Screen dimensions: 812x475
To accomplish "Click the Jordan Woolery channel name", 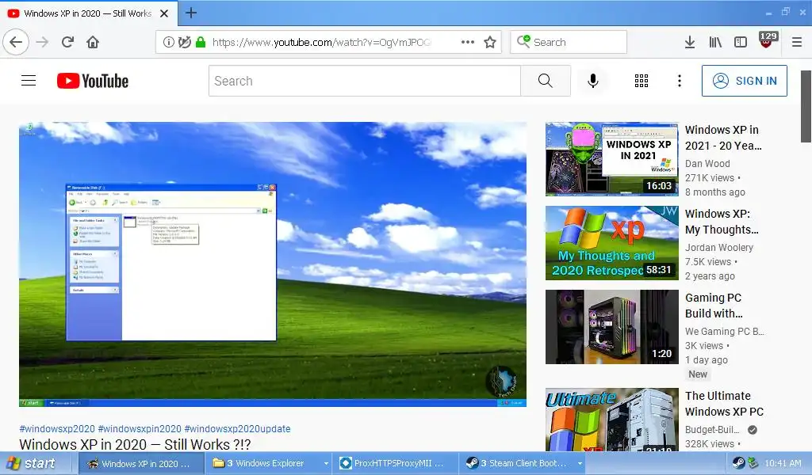I will pyautogui.click(x=718, y=248).
